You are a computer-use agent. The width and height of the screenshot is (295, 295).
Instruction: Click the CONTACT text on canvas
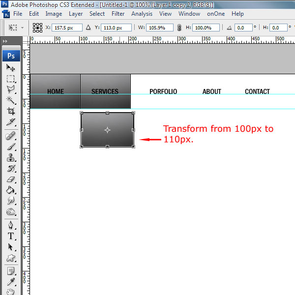pyautogui.click(x=257, y=91)
